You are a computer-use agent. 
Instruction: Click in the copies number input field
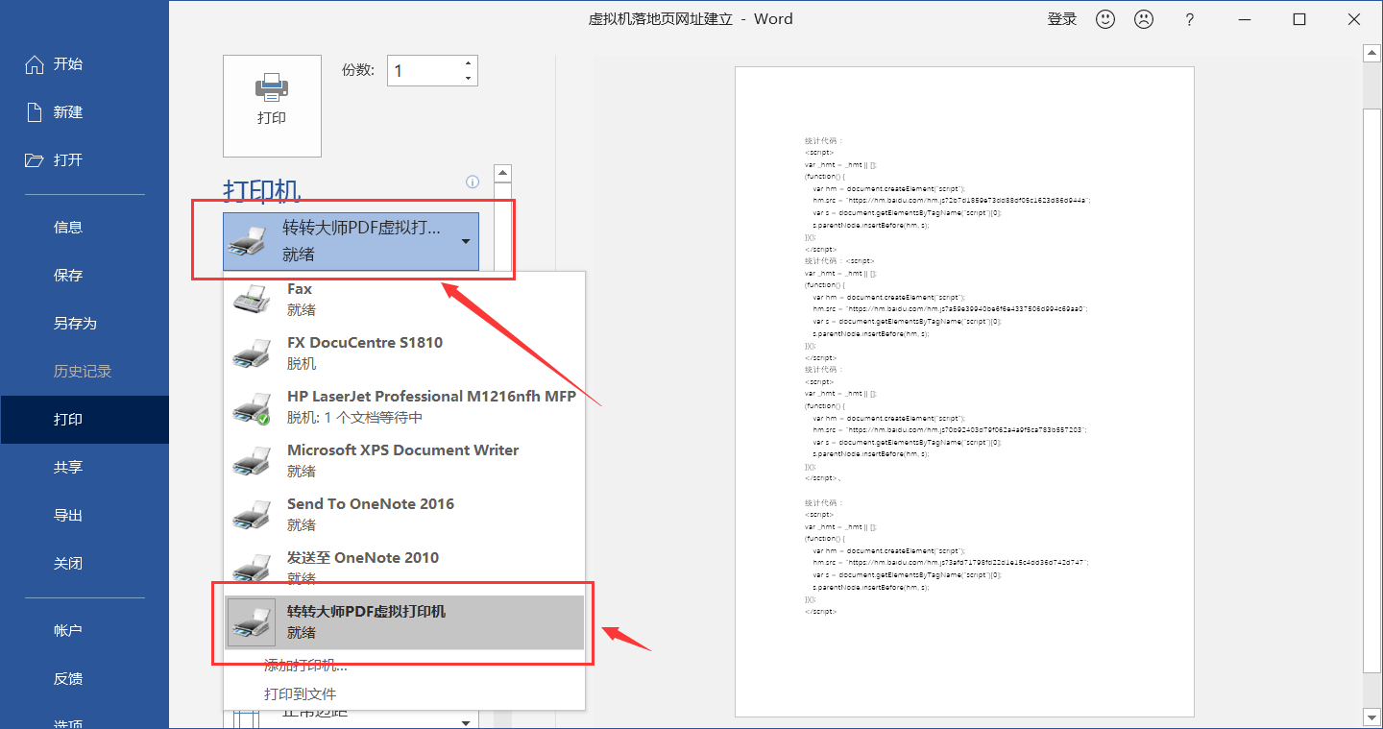423,71
